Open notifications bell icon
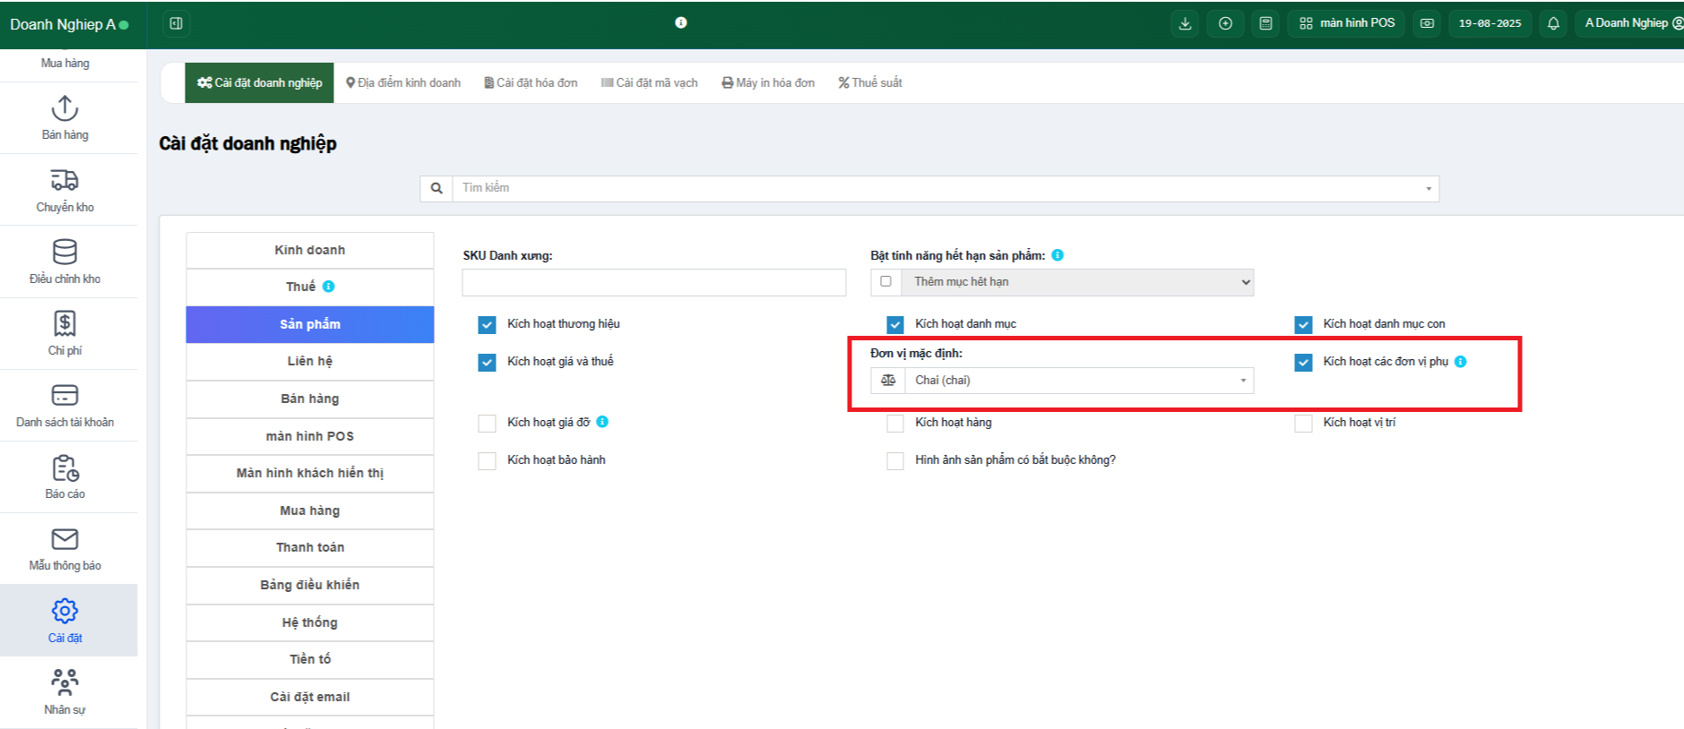 (1553, 23)
